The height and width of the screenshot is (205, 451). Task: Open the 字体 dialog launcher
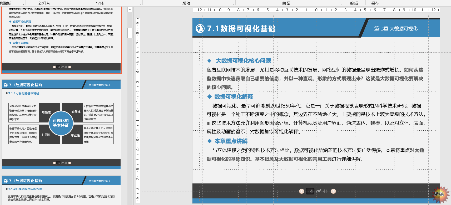point(140,4)
